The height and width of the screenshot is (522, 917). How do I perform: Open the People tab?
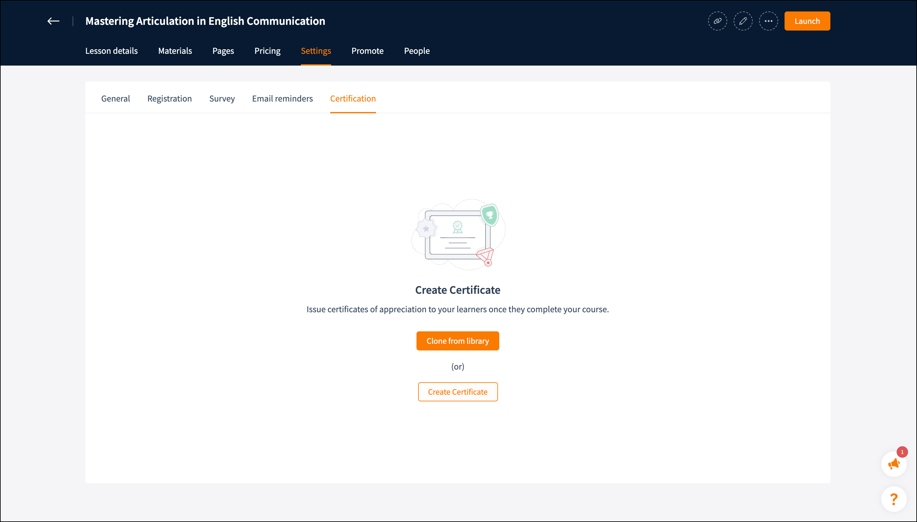coord(417,51)
